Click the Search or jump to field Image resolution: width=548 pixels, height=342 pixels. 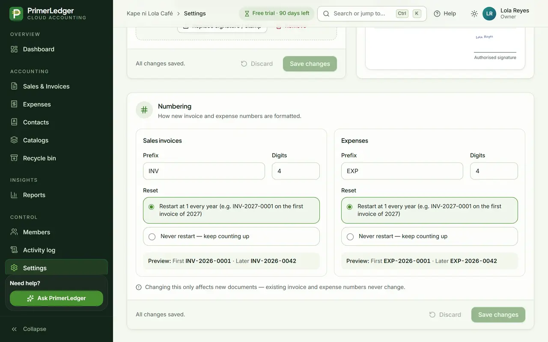tap(372, 14)
